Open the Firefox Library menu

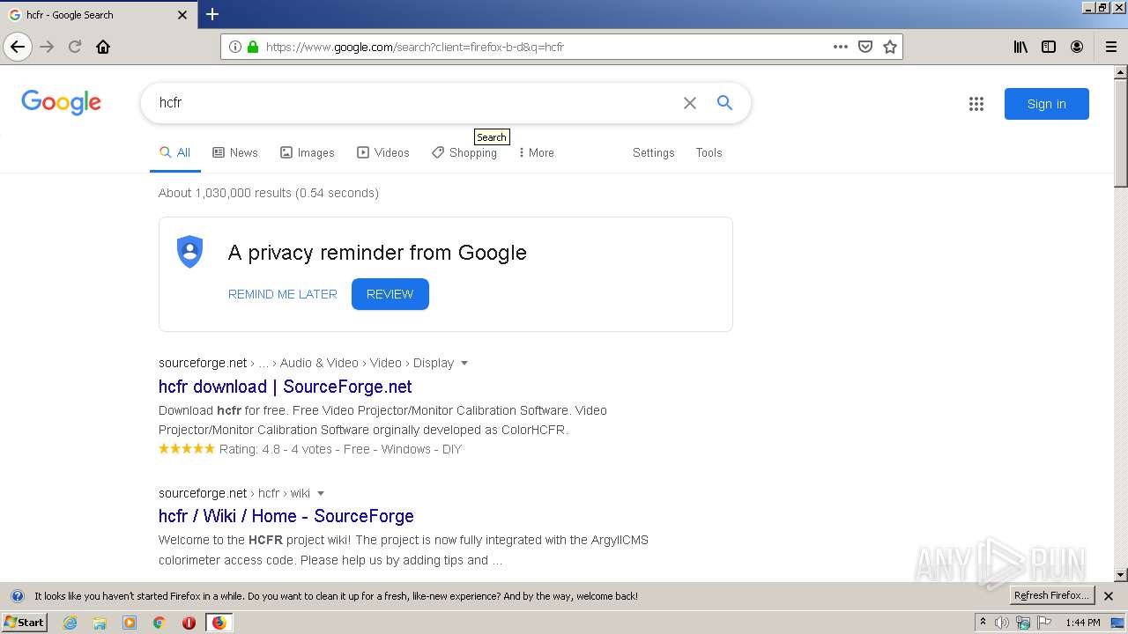click(1020, 47)
